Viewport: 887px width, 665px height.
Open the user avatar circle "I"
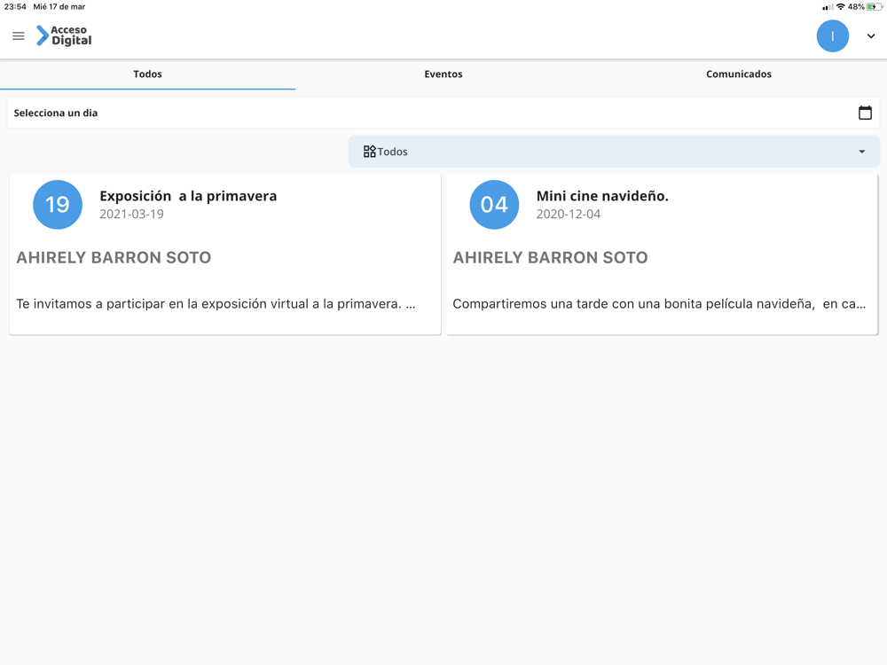[832, 36]
